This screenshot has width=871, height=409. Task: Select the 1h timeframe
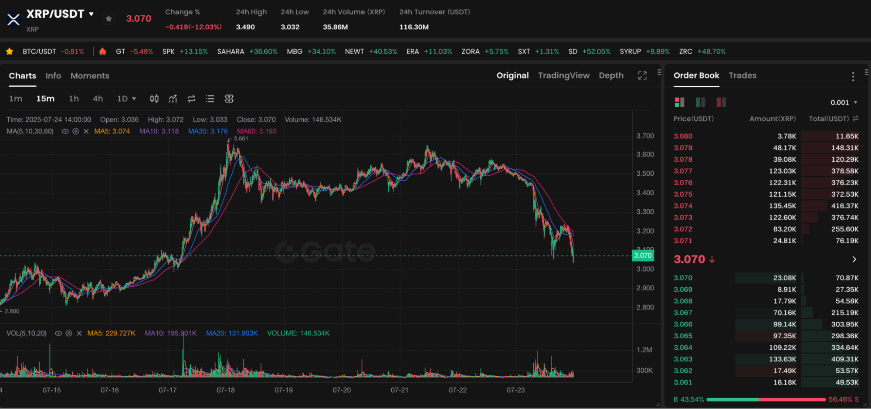74,99
